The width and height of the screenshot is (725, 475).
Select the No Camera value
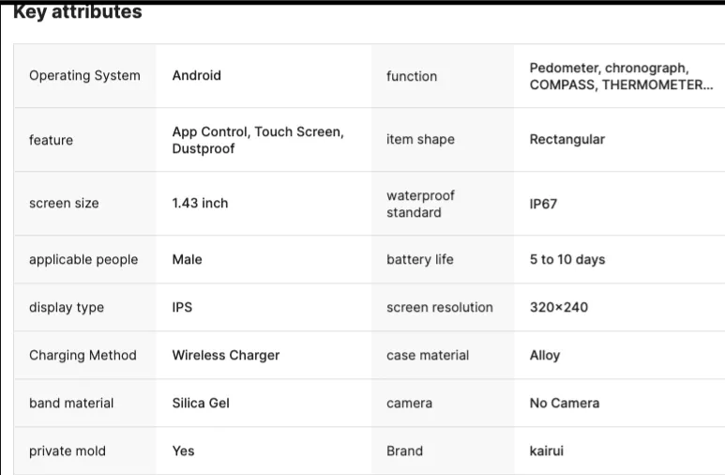point(564,404)
